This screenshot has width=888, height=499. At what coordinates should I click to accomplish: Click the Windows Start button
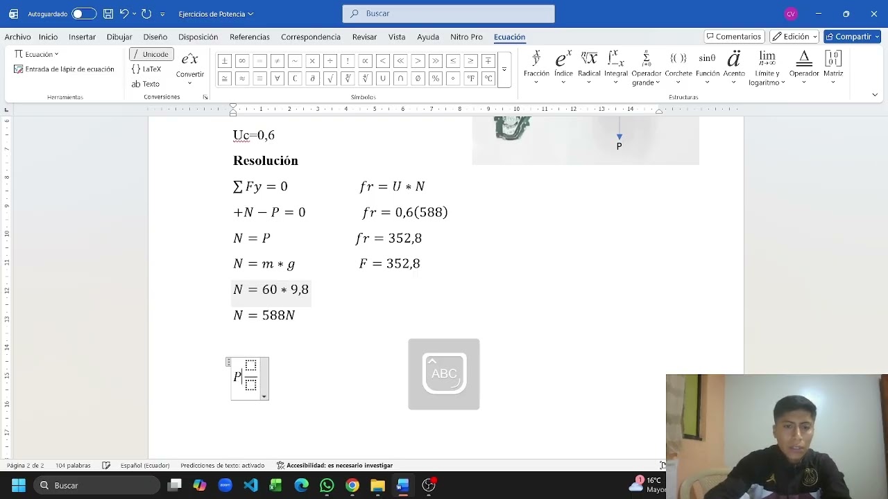19,485
